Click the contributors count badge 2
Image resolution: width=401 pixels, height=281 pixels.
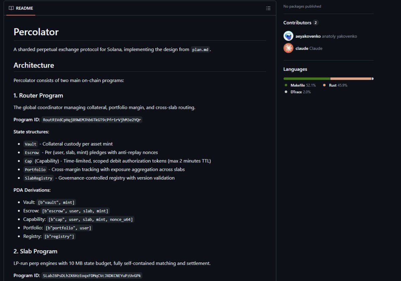pos(315,23)
